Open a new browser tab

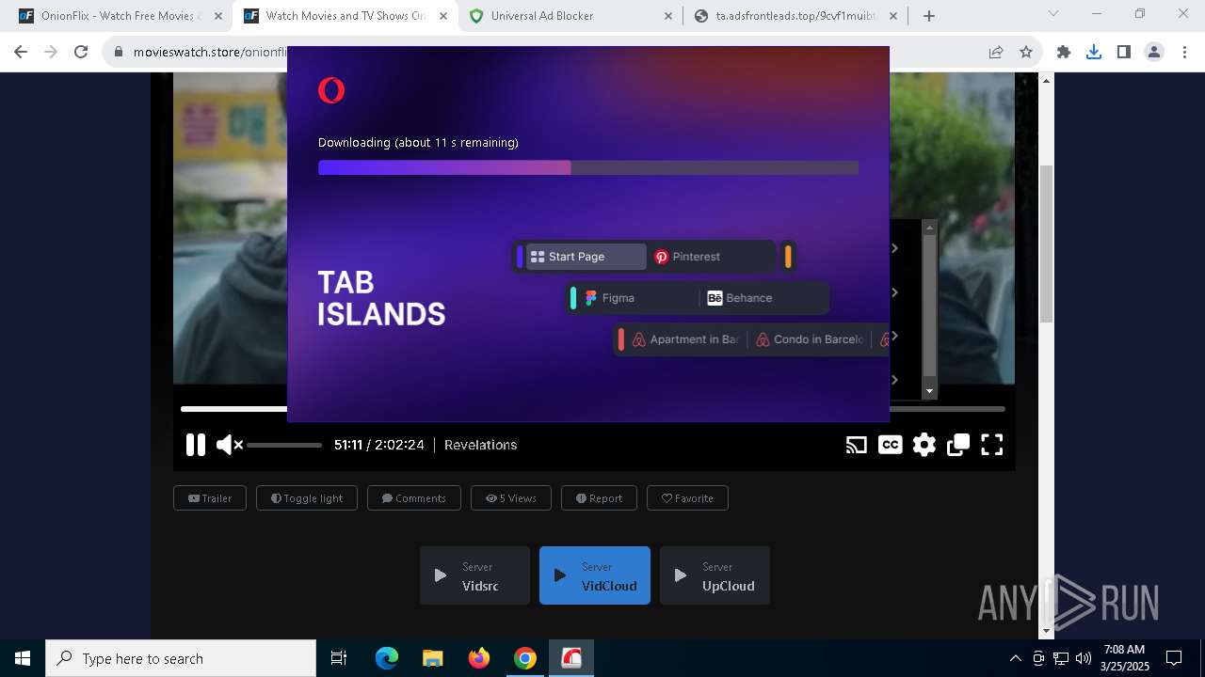(929, 16)
